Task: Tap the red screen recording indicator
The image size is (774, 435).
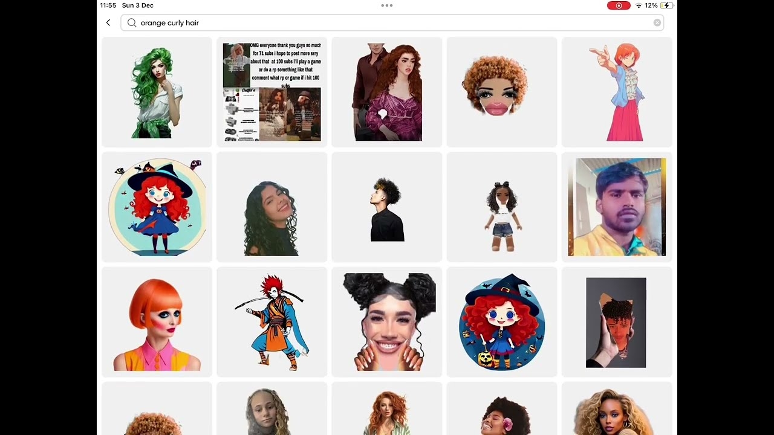Action: [x=619, y=5]
